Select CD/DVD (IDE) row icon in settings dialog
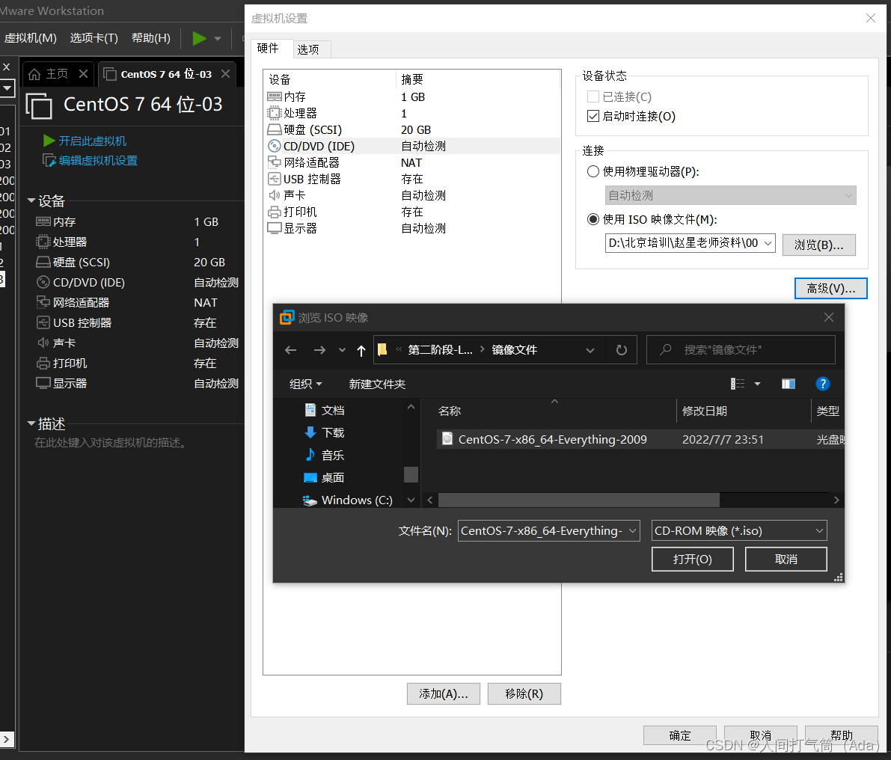 pyautogui.click(x=275, y=146)
